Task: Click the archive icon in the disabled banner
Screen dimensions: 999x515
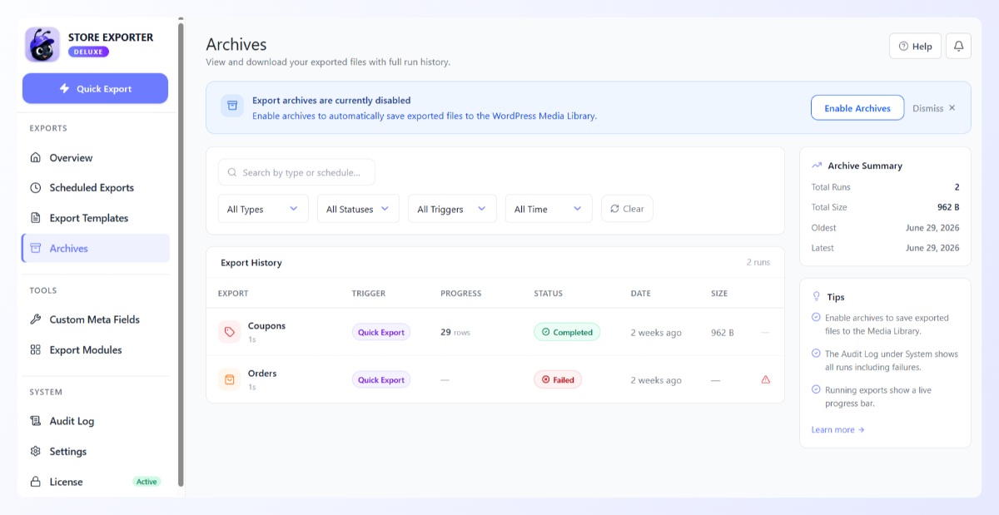Action: pyautogui.click(x=232, y=106)
